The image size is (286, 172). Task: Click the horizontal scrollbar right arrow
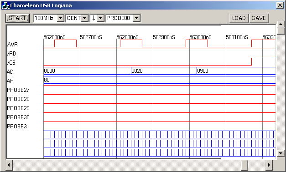pyautogui.click(x=269, y=165)
